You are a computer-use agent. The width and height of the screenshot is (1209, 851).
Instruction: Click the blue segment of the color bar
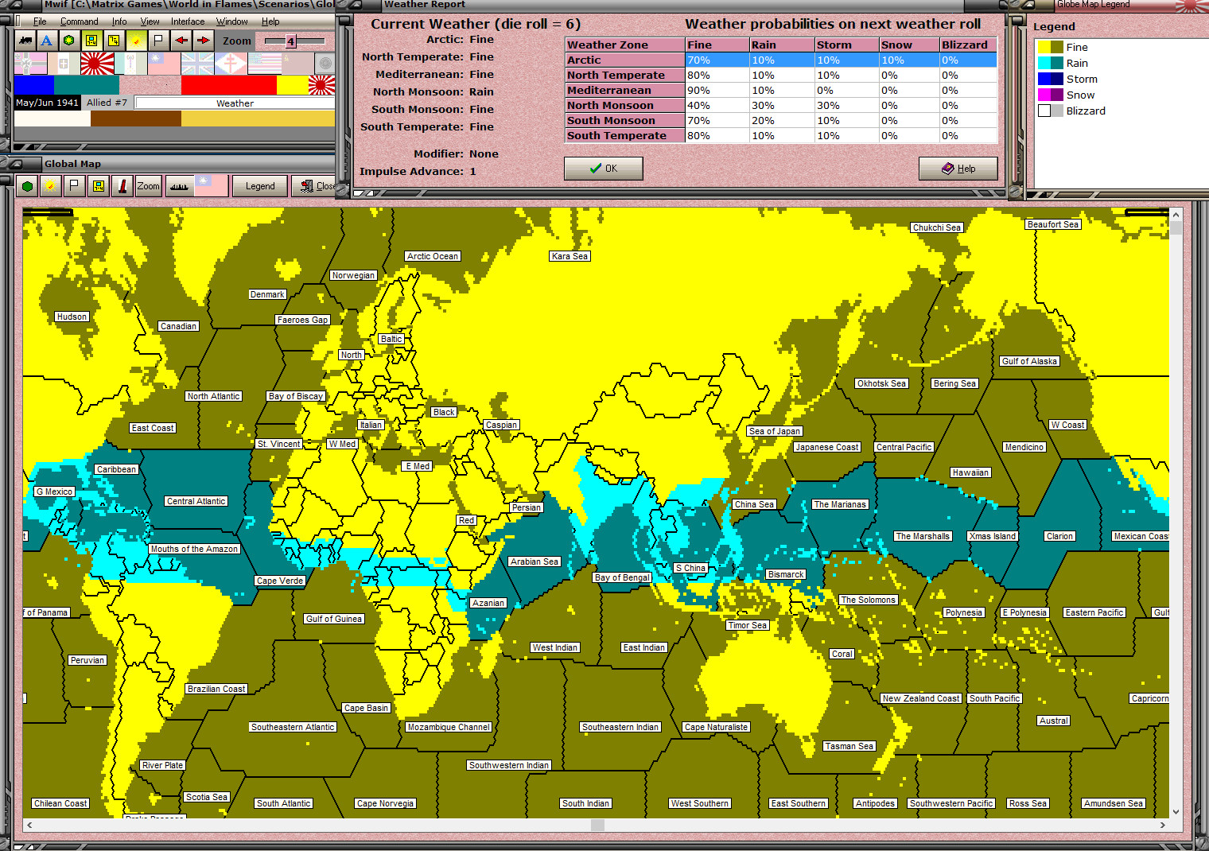point(33,85)
